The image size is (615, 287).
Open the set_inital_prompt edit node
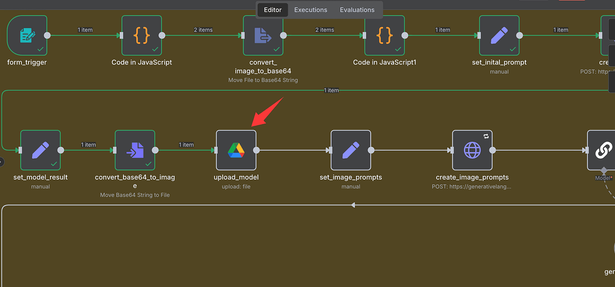coord(499,36)
